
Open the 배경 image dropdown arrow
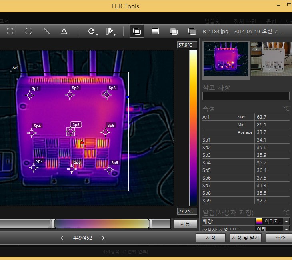[286, 222]
